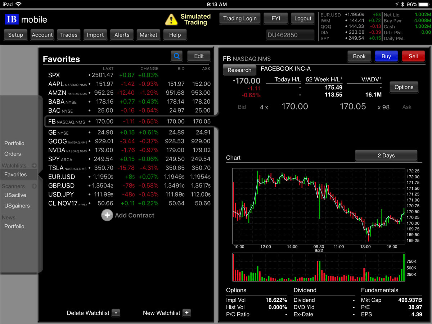The width and height of the screenshot is (432, 324).
Task: Tap the Edit button in Favorites
Action: tap(199, 56)
